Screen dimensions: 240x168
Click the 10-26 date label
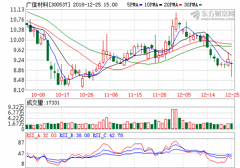pyautogui.click(x=86, y=95)
